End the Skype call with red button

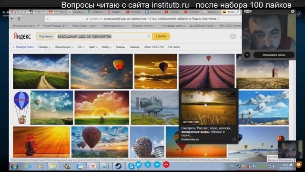tap(166, 164)
